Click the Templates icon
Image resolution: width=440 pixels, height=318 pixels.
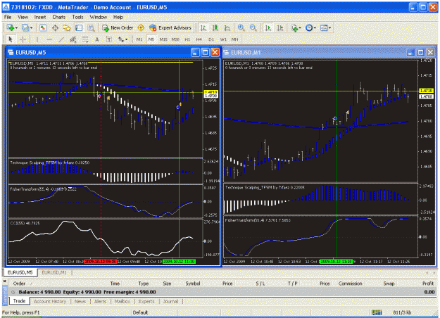click(x=324, y=27)
